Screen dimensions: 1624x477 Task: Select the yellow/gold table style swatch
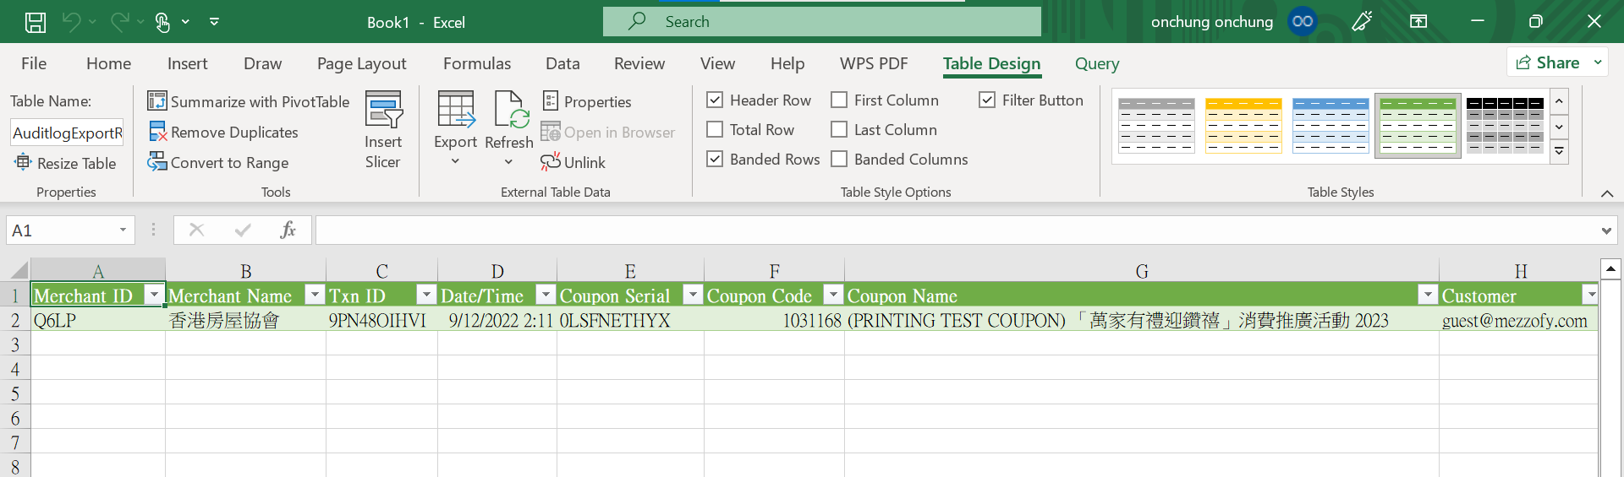[x=1243, y=125]
